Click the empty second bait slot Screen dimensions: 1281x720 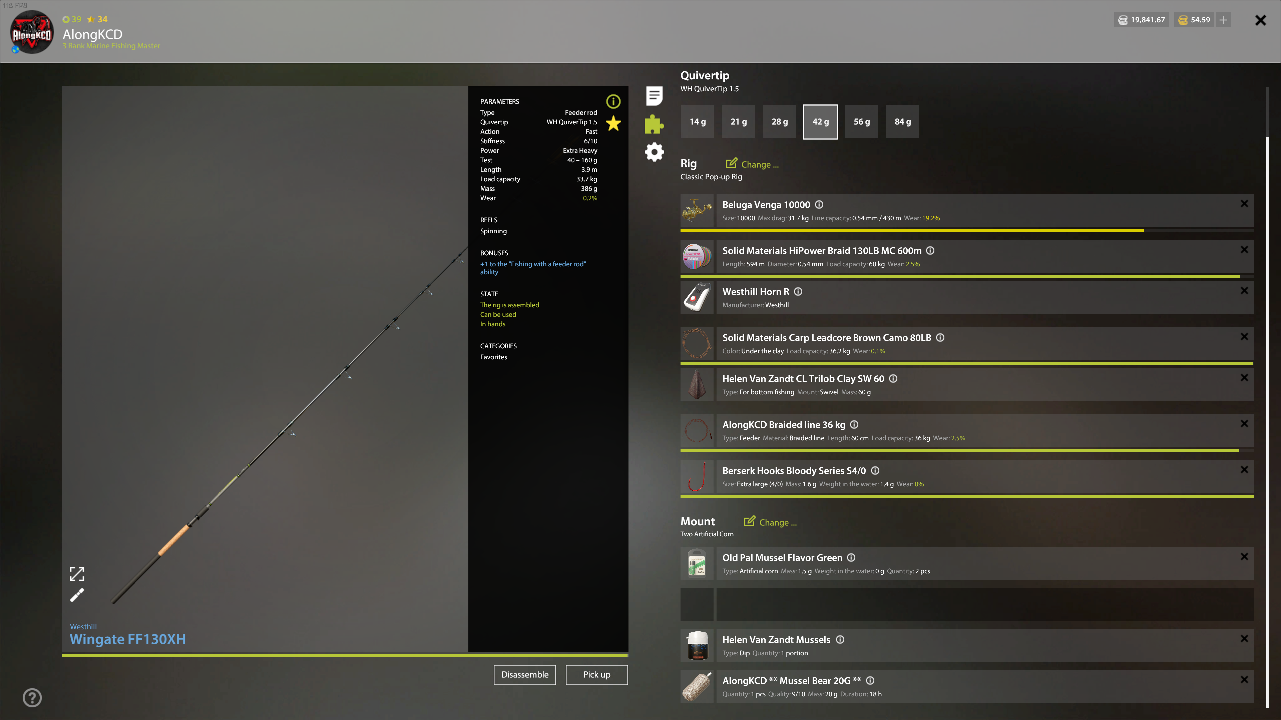(x=967, y=605)
